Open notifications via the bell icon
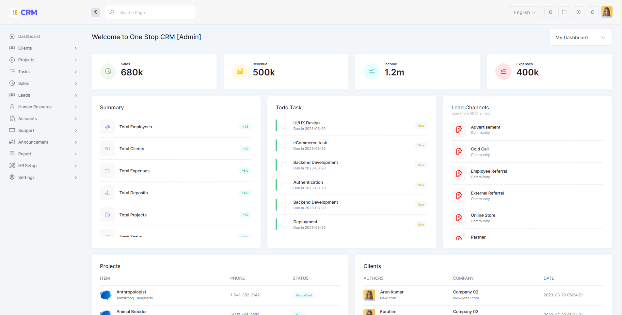The width and height of the screenshot is (622, 315). pyautogui.click(x=593, y=12)
